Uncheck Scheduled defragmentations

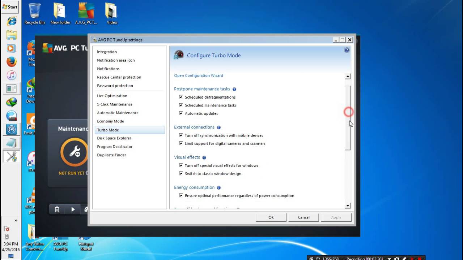pos(181,97)
